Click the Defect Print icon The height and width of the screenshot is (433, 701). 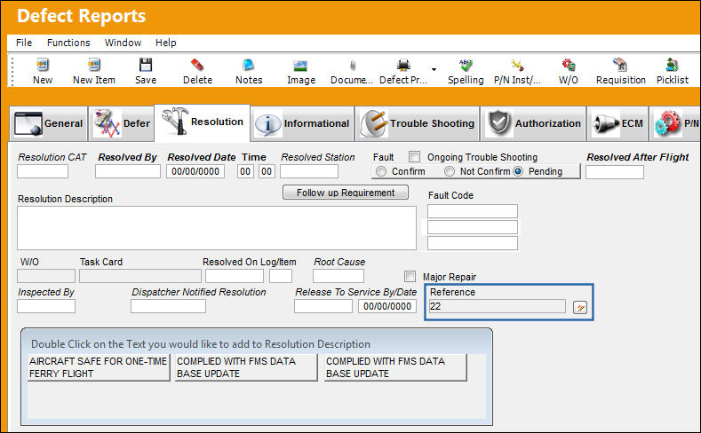point(403,65)
